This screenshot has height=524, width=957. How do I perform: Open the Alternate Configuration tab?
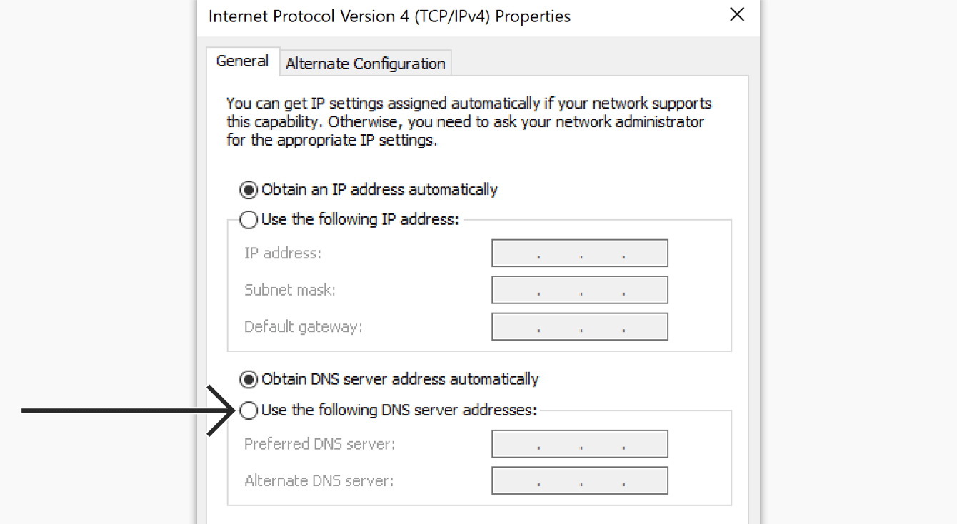(x=365, y=64)
